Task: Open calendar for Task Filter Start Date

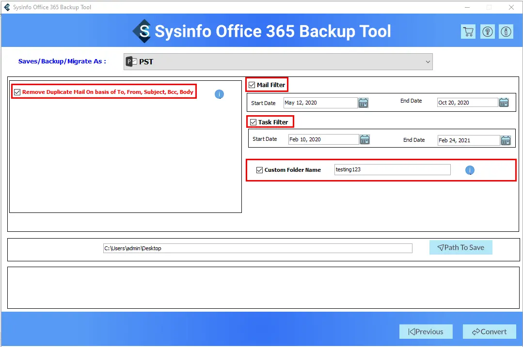Action: (365, 139)
